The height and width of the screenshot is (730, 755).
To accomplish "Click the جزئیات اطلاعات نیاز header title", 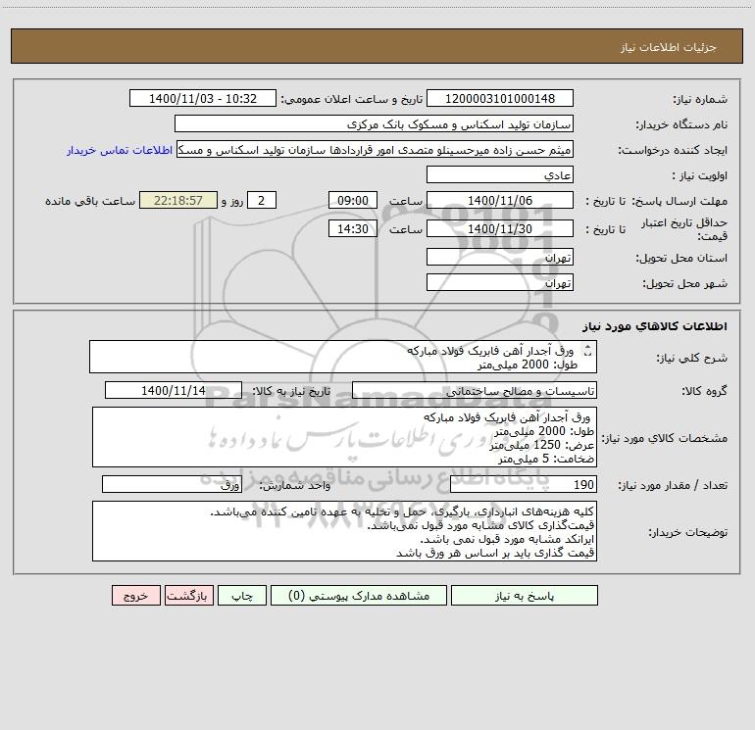I will [669, 47].
